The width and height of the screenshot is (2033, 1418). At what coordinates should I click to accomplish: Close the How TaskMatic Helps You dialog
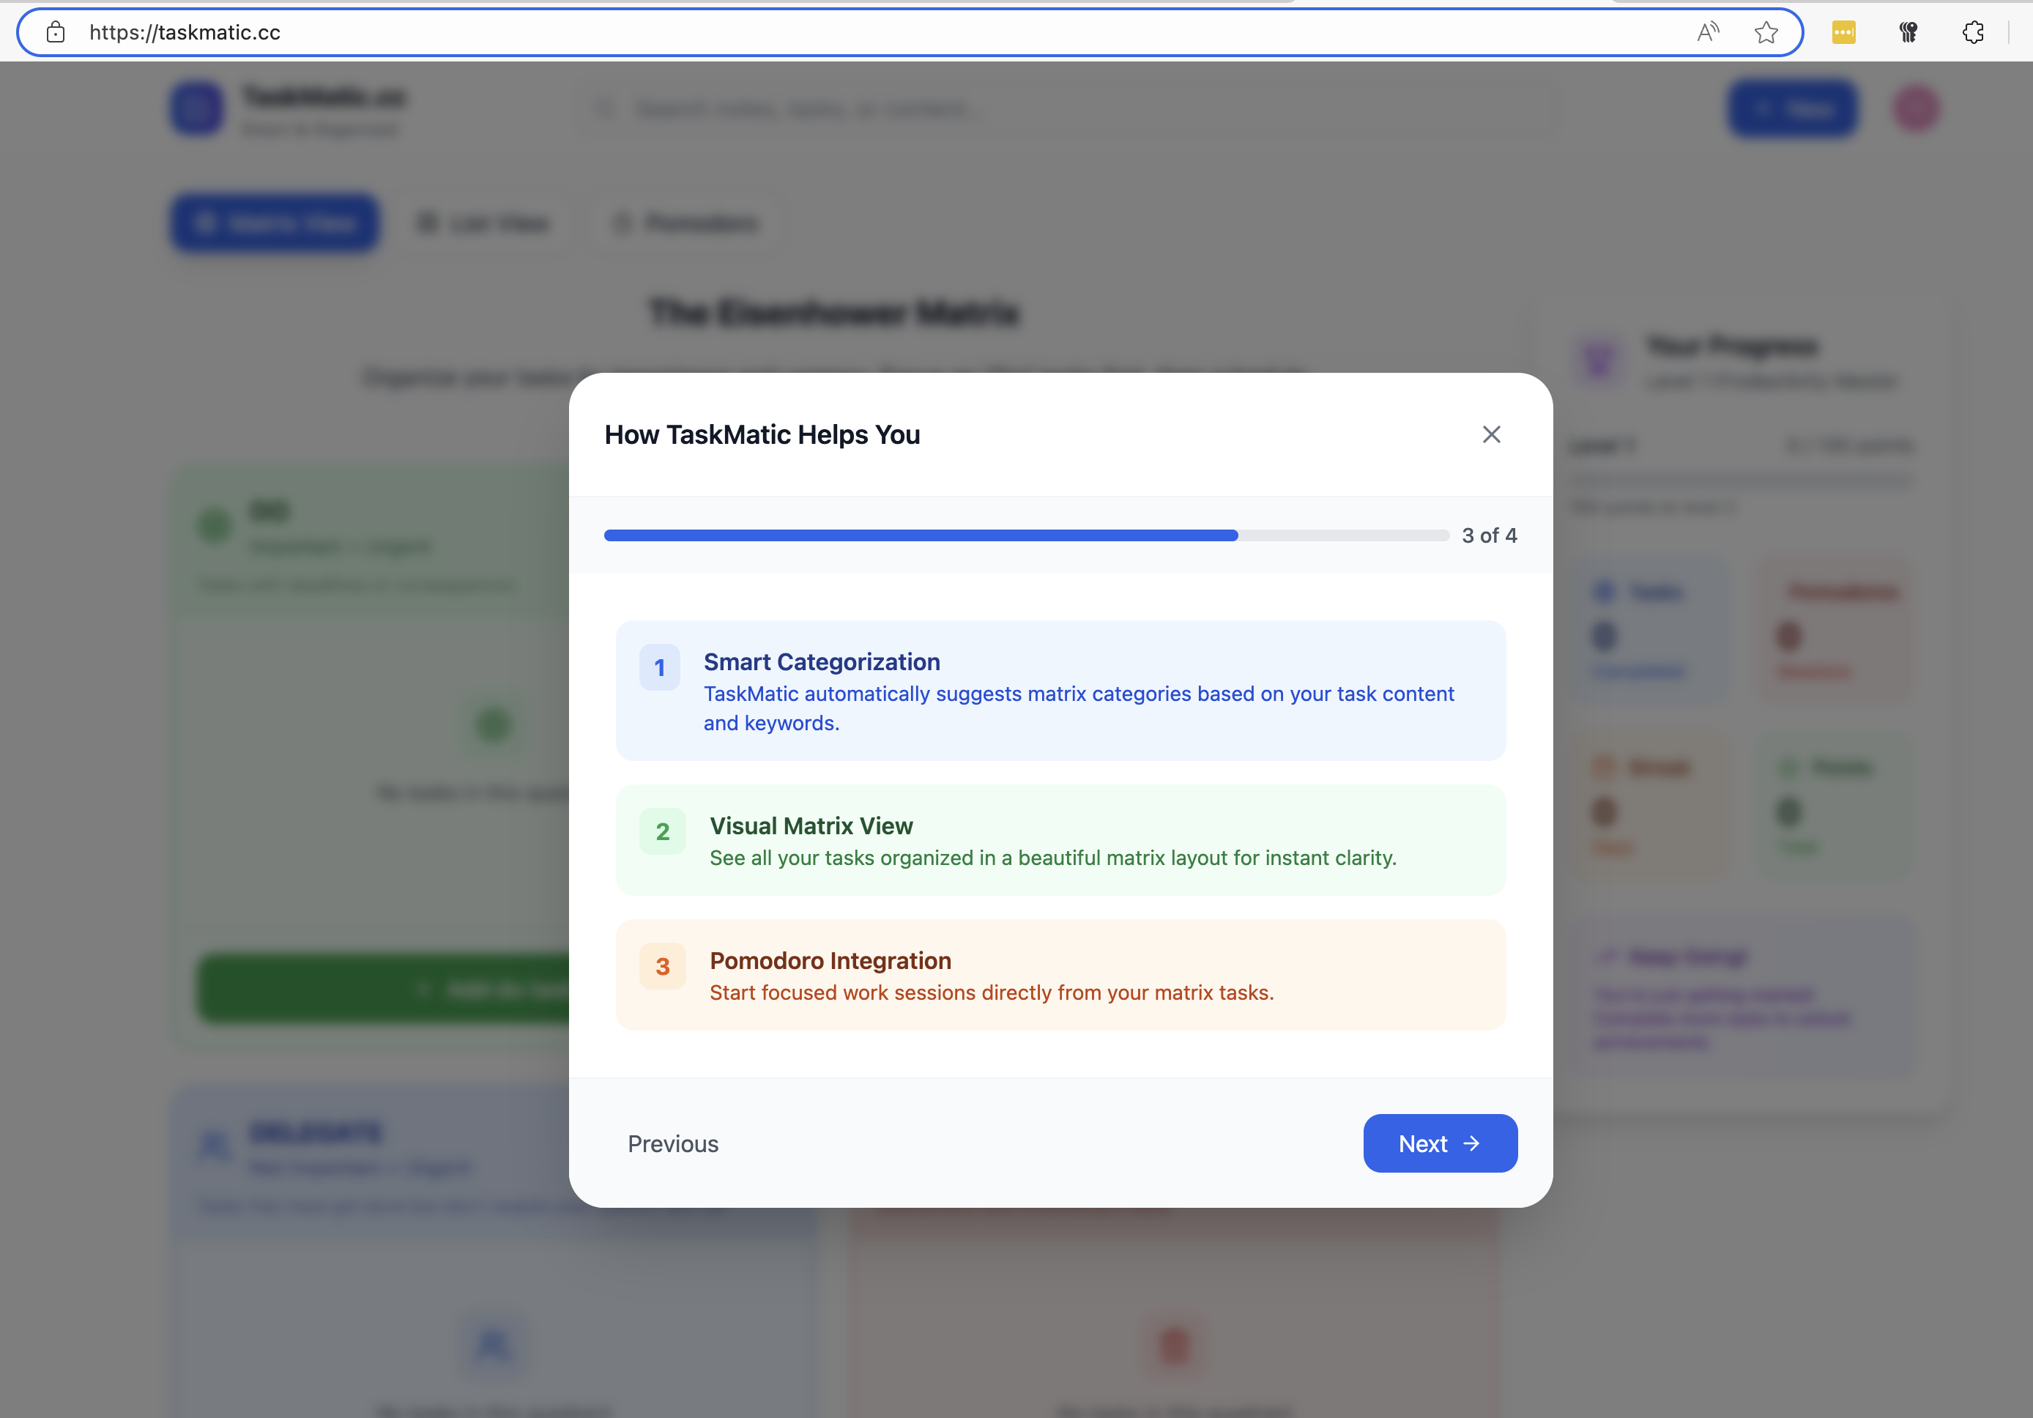1491,434
